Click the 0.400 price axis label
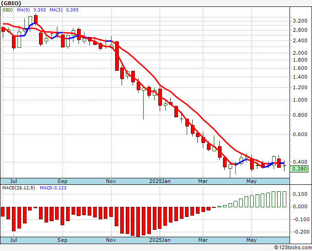 coord(300,162)
